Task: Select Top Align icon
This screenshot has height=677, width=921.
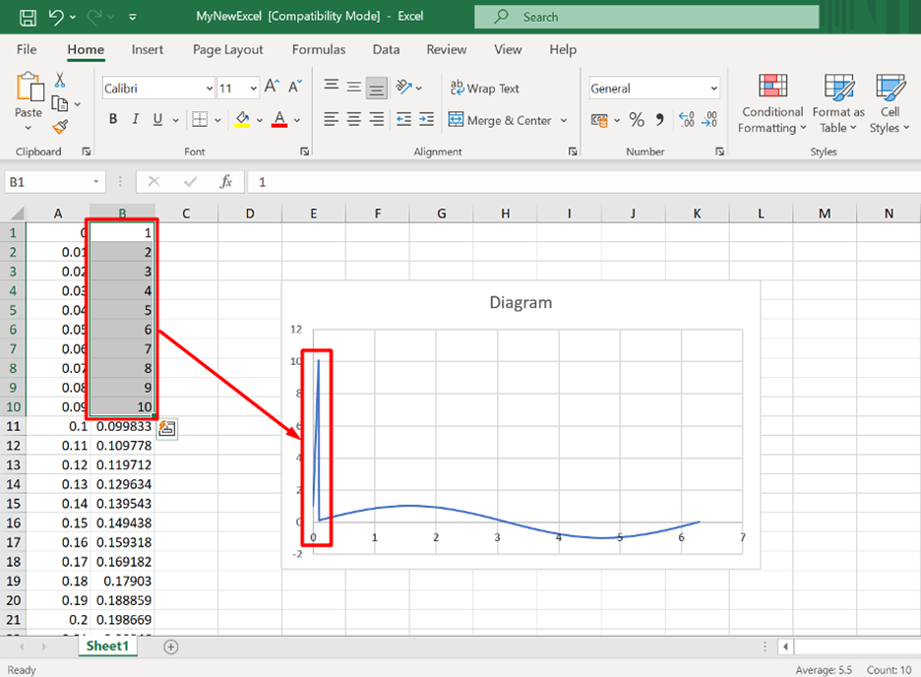Action: pyautogui.click(x=332, y=86)
